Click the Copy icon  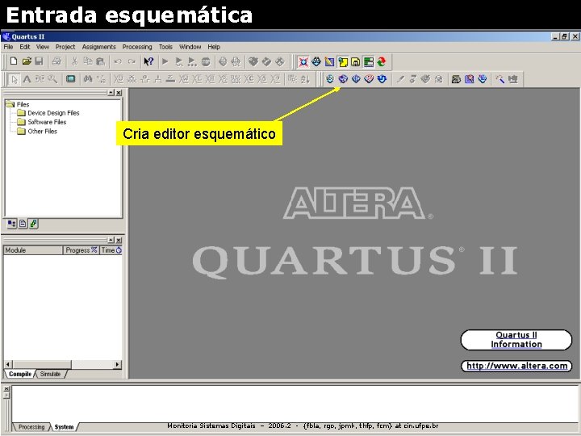click(x=87, y=61)
